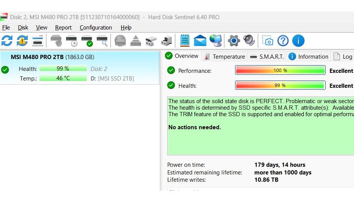This screenshot has height=199, width=354.
Task: Click the '10.86 TB' lifetime writes value
Action: pos(267,180)
